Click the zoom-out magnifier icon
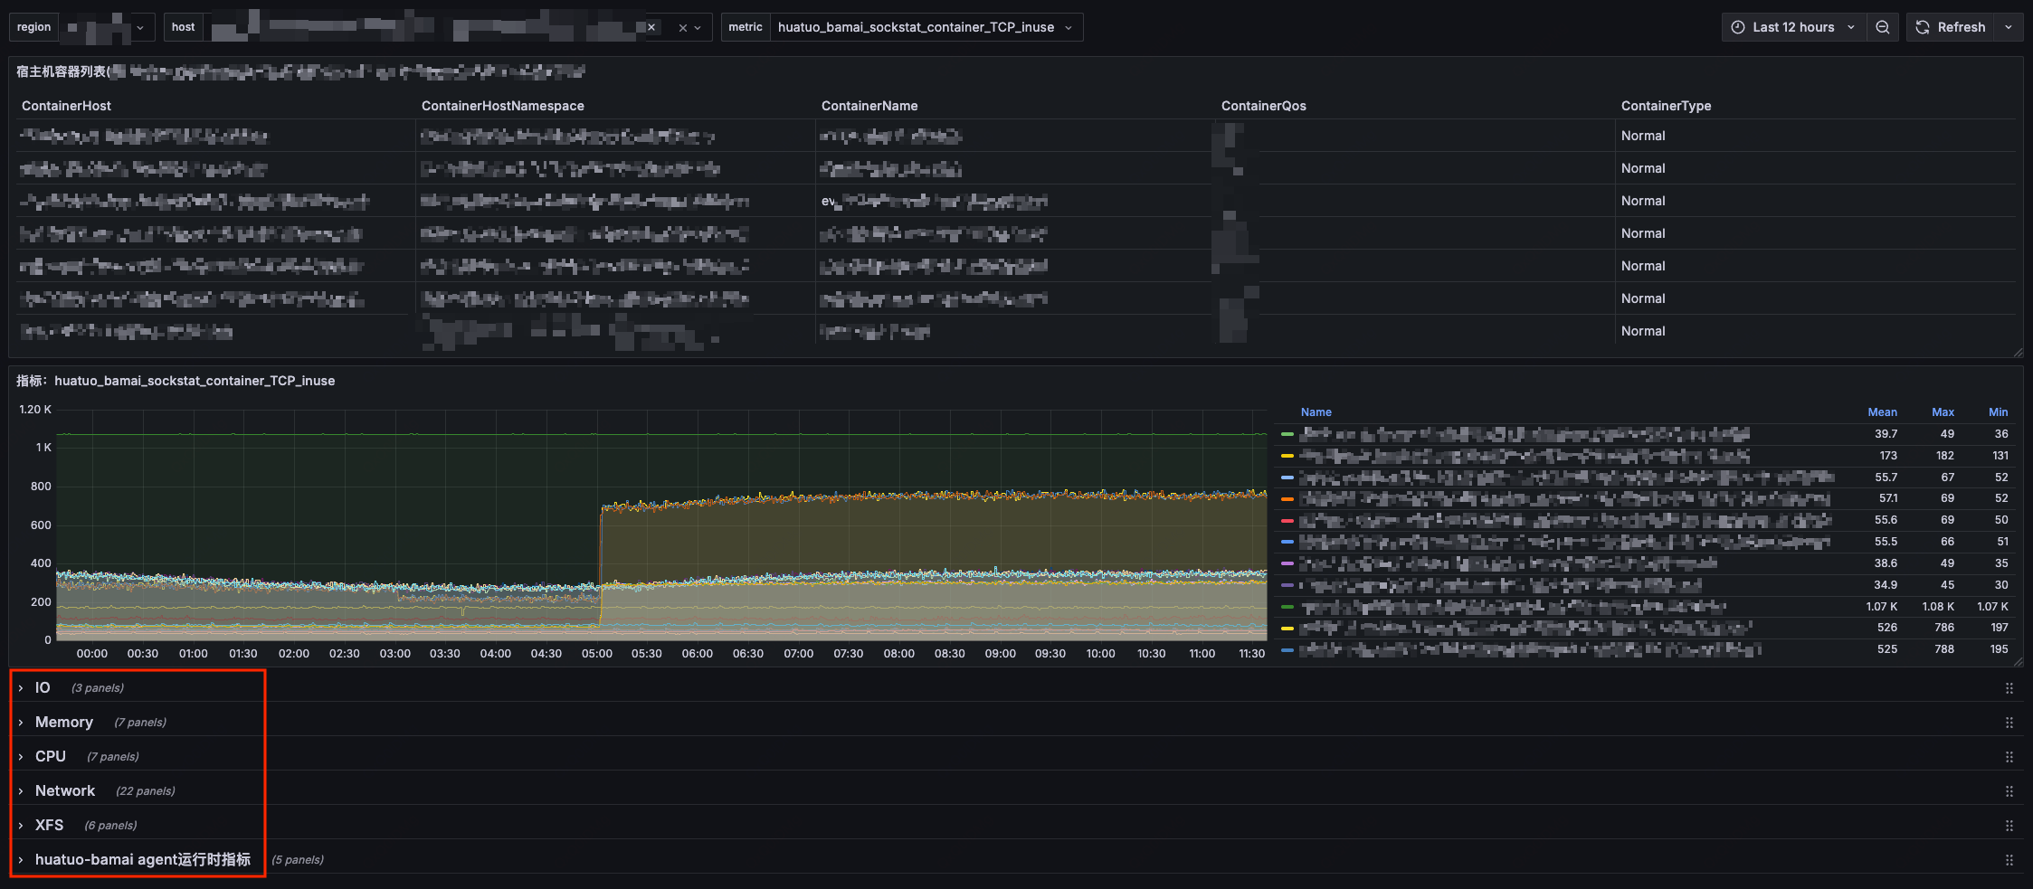2033x889 pixels. click(x=1883, y=27)
